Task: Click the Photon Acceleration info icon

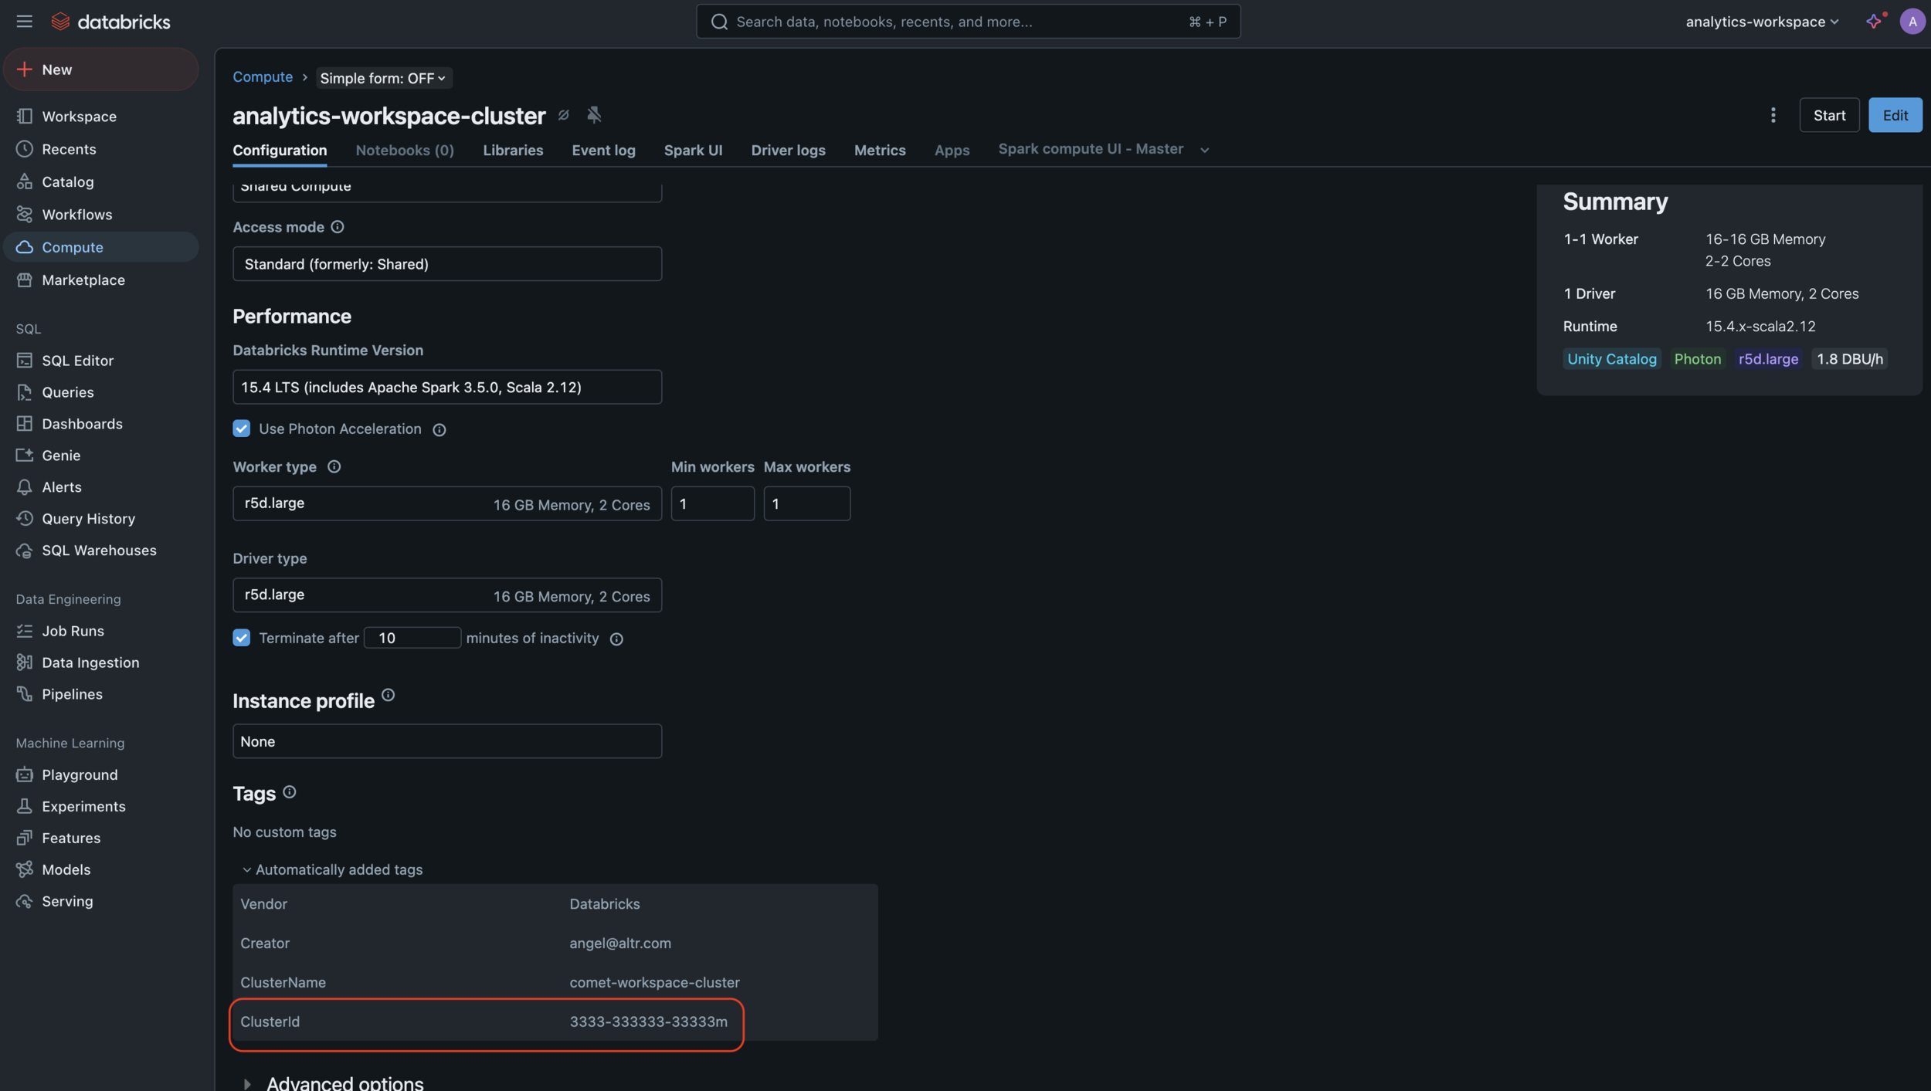Action: coord(439,430)
